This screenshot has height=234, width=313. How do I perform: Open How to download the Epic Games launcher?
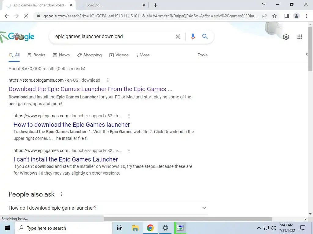72,125
